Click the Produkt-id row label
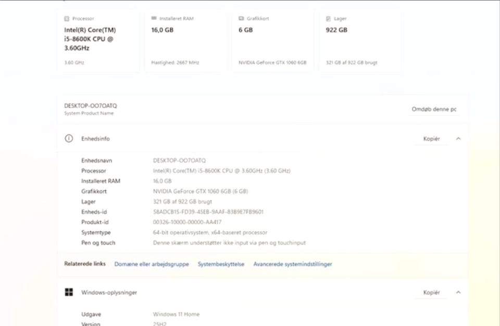Viewport: 500px width, 326px height. (x=95, y=222)
